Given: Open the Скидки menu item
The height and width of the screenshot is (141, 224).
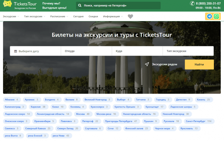Looking at the screenshot, I should [93, 17].
